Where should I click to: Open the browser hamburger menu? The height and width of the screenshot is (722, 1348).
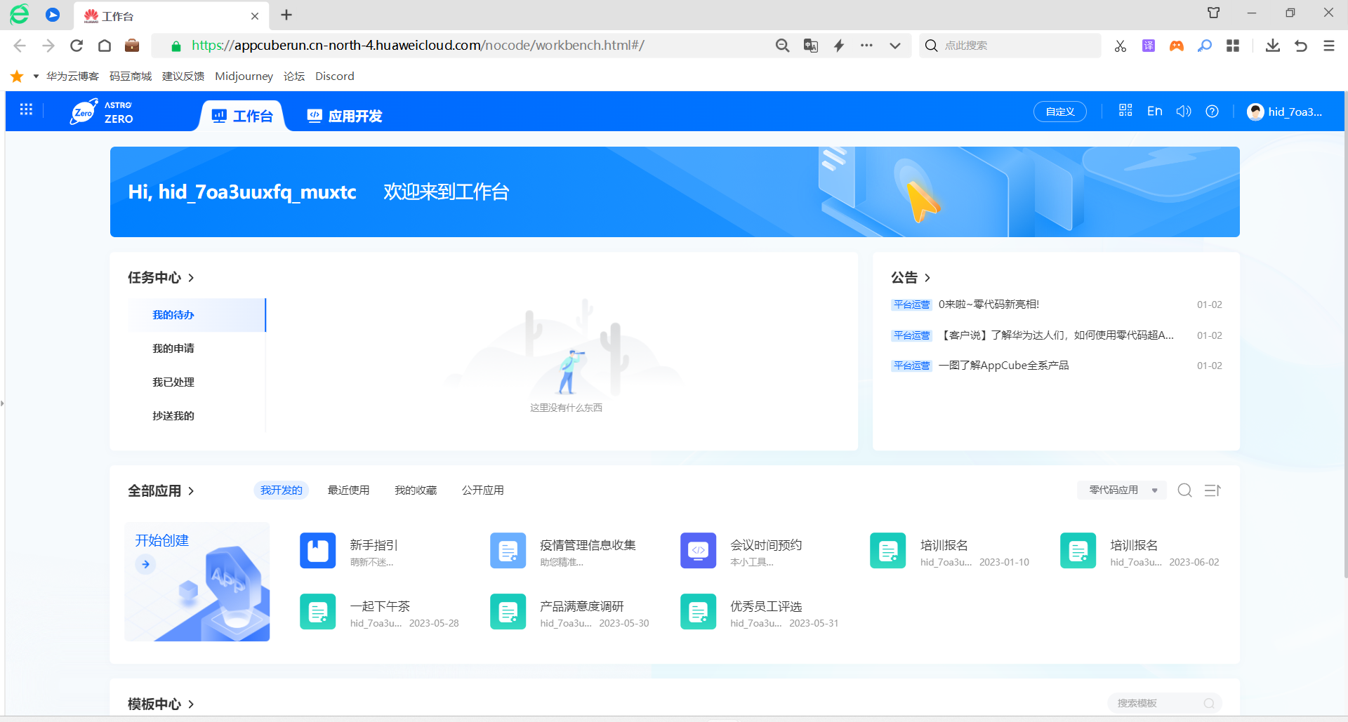coord(1329,46)
